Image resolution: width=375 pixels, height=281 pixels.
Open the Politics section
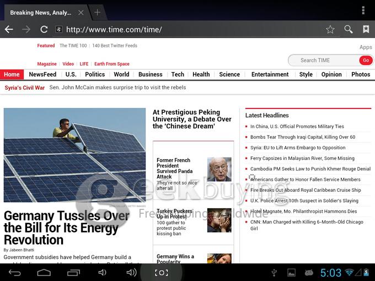[95, 74]
